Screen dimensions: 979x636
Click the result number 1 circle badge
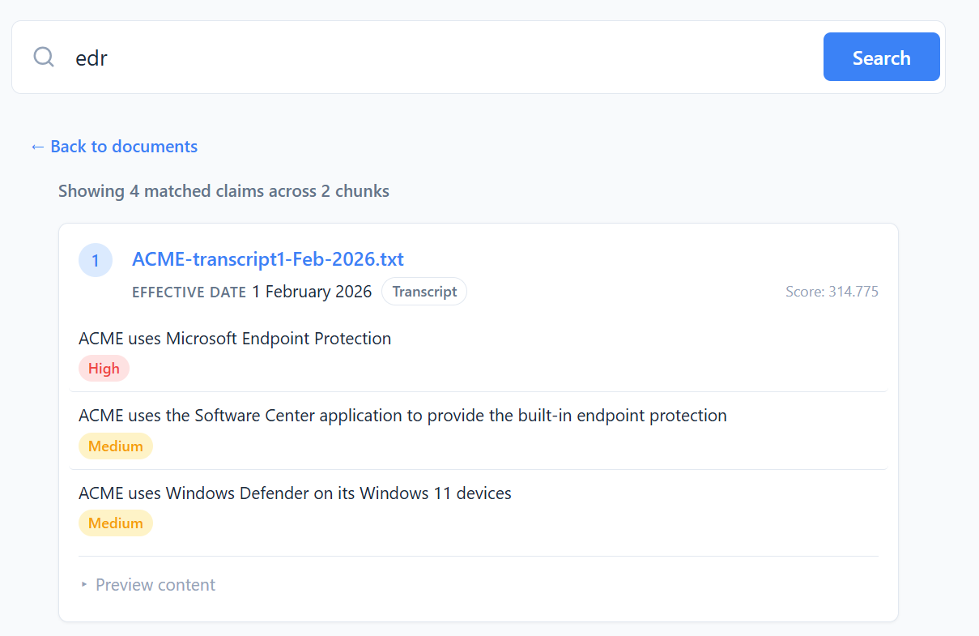(x=96, y=260)
